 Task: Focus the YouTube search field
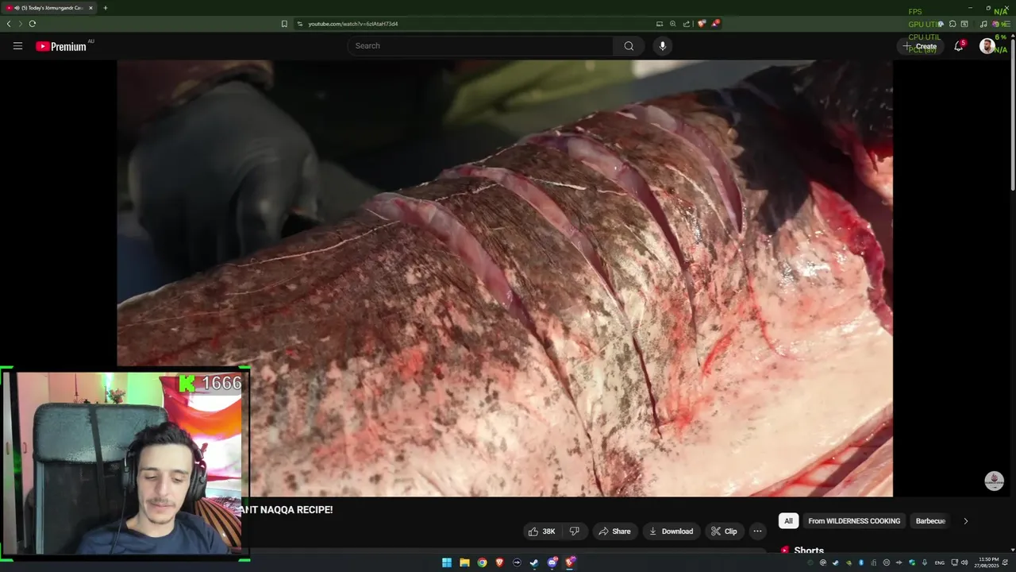click(480, 46)
